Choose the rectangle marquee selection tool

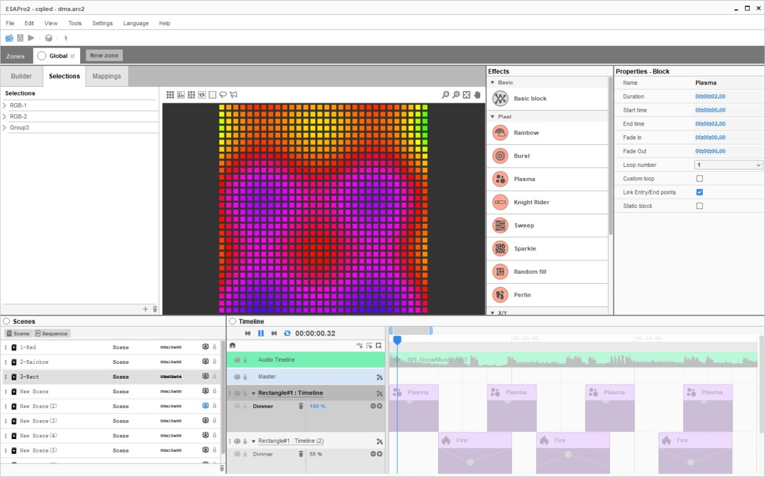[212, 95]
